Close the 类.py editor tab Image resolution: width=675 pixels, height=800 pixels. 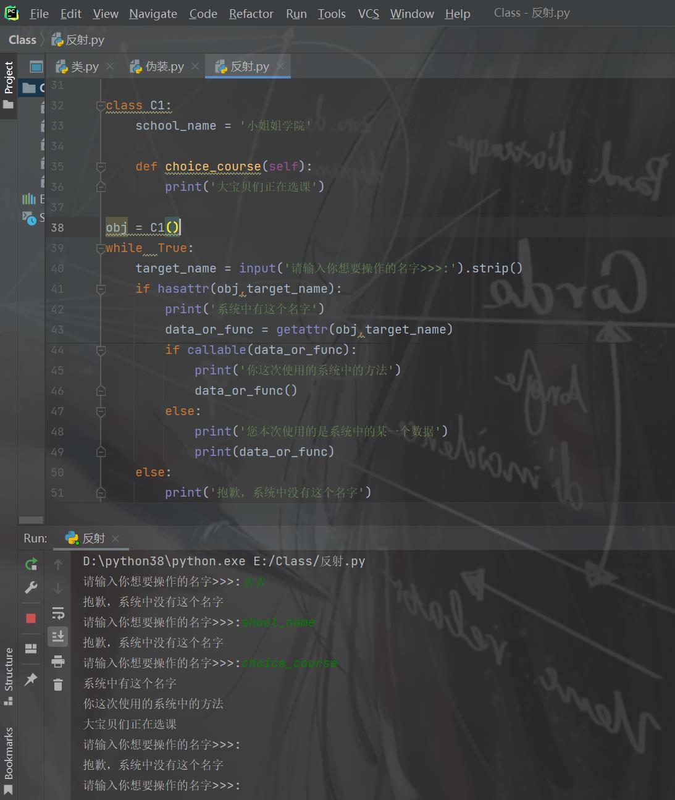110,66
